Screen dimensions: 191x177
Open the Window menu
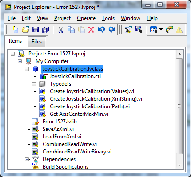coord(131,18)
